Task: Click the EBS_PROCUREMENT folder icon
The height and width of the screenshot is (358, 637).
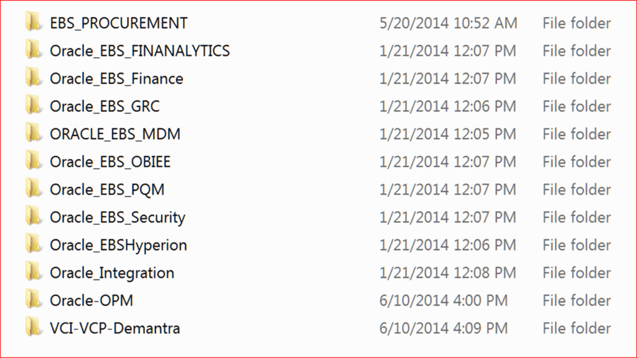Action: pyautogui.click(x=33, y=23)
